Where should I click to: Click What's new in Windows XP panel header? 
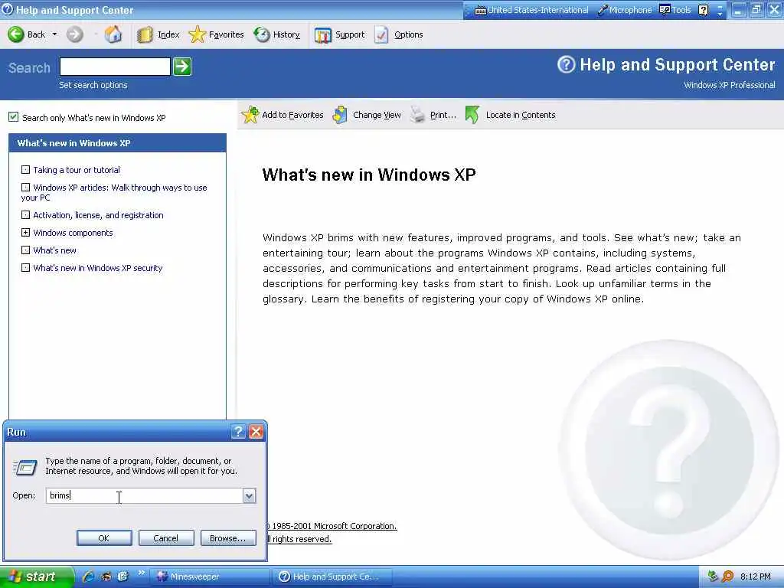pyautogui.click(x=117, y=143)
